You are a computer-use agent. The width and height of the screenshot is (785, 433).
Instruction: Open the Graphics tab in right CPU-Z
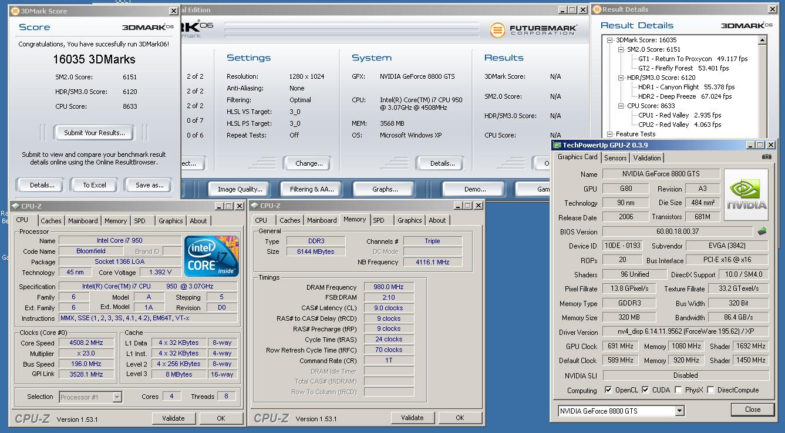coord(410,220)
